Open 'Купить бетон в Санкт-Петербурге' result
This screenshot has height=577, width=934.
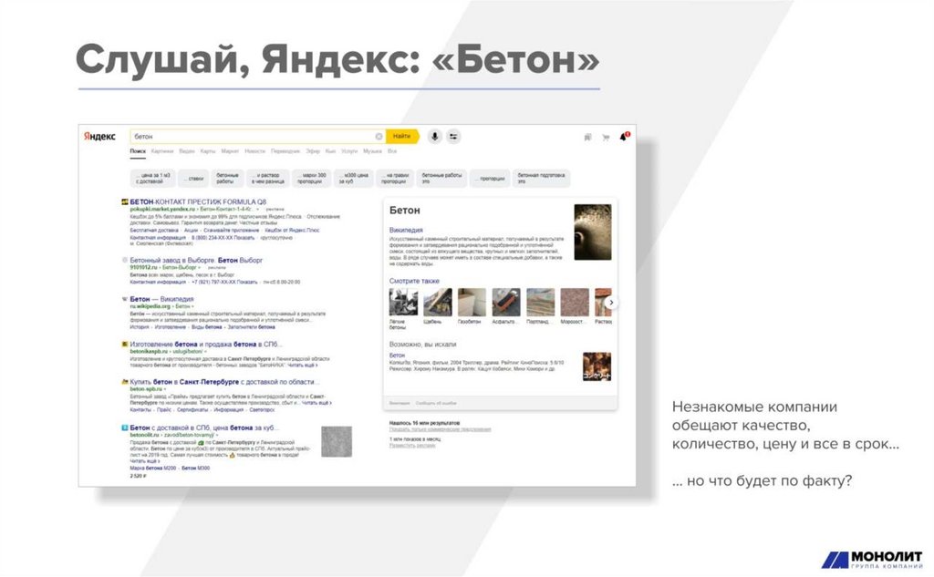pyautogui.click(x=224, y=382)
